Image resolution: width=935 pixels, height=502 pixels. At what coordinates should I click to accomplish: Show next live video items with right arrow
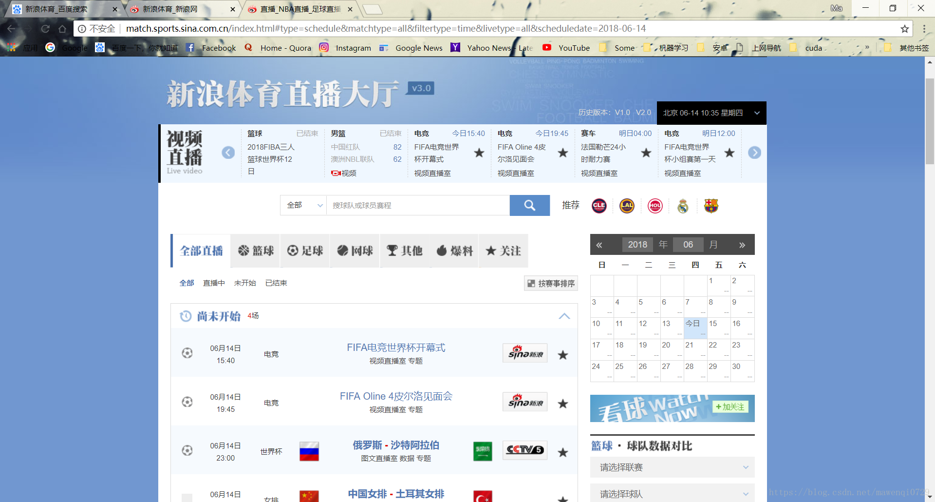pos(754,153)
